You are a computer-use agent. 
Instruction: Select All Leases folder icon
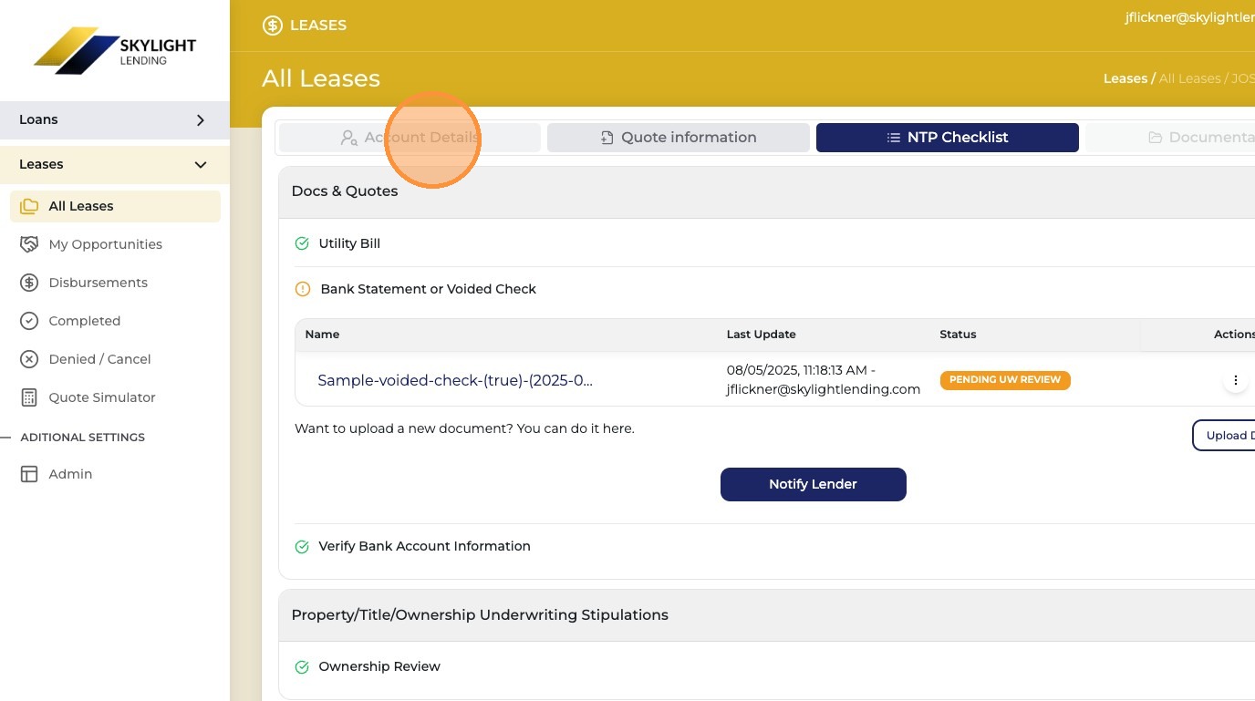tap(29, 206)
